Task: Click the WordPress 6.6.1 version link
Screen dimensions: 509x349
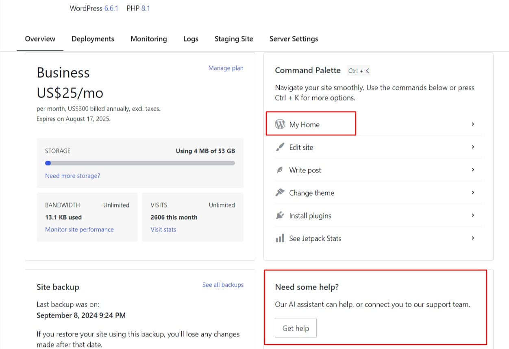Action: click(x=111, y=8)
